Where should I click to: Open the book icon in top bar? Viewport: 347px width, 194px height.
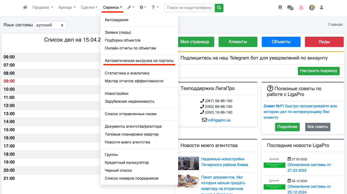click(280, 8)
